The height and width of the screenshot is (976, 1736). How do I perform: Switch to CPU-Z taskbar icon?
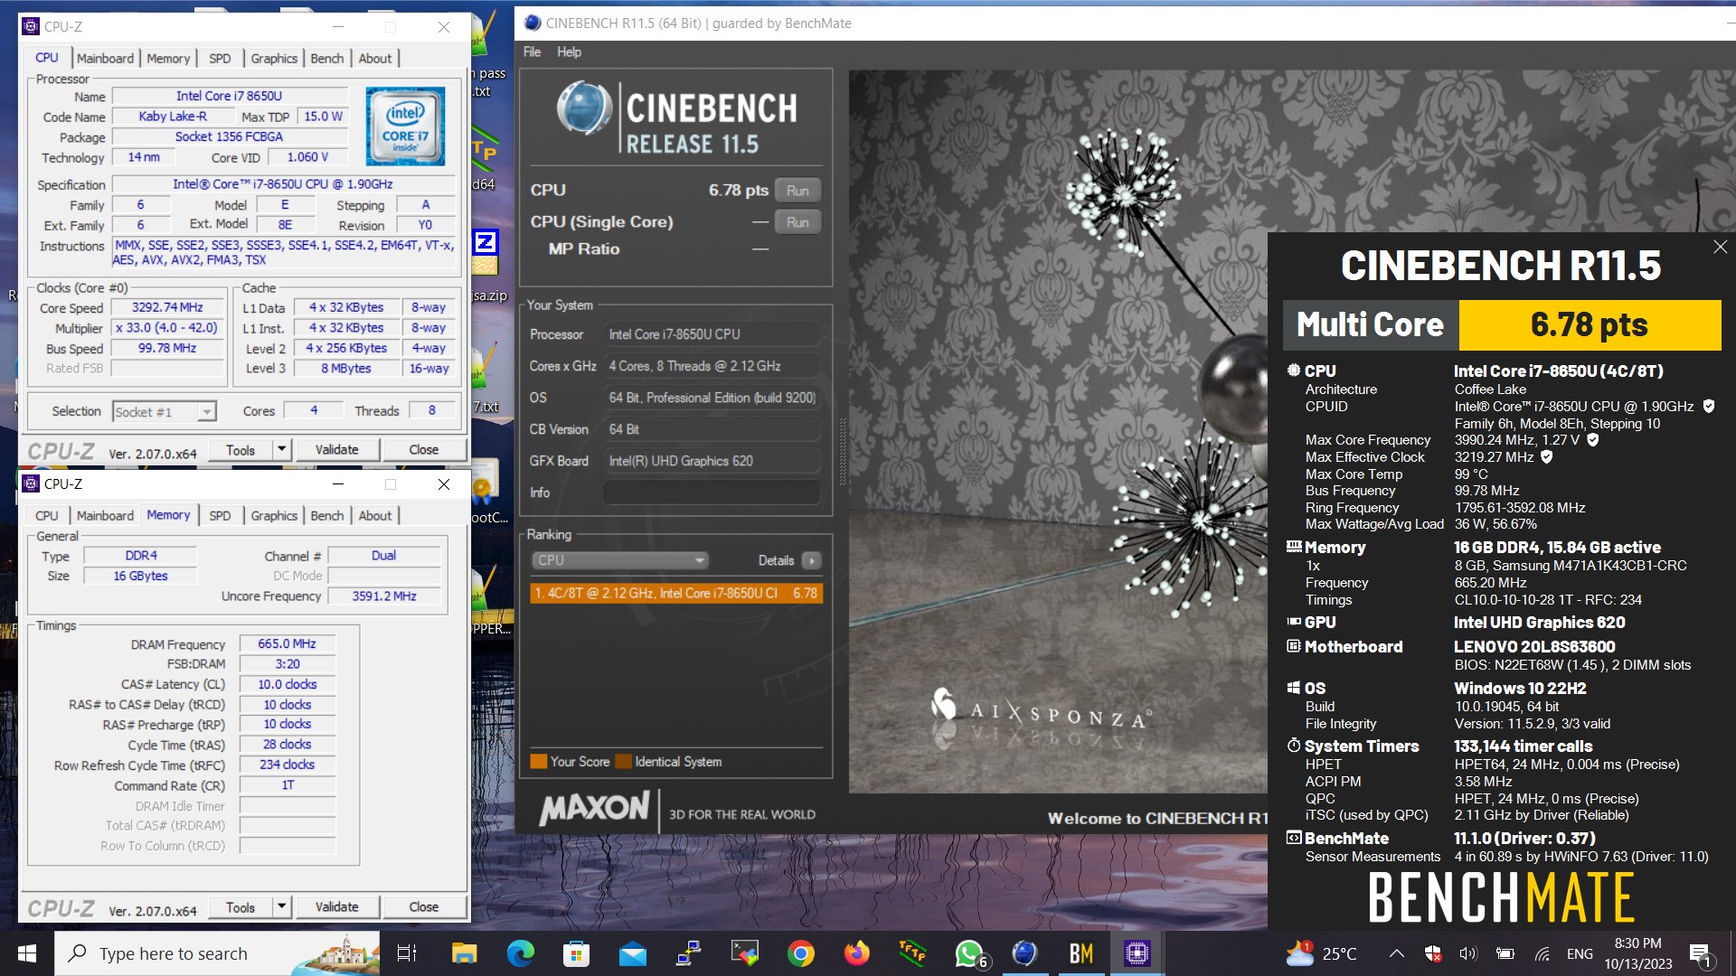(1137, 953)
